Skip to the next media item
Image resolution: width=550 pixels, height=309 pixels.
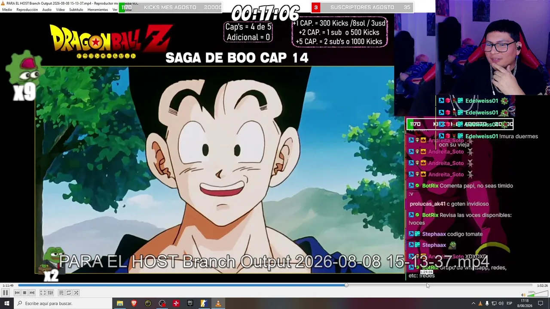point(32,293)
